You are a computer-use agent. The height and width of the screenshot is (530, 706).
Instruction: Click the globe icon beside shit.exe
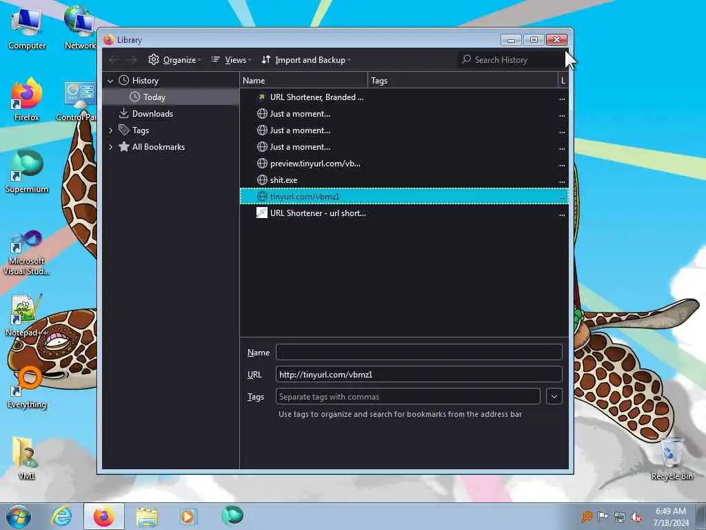point(262,180)
